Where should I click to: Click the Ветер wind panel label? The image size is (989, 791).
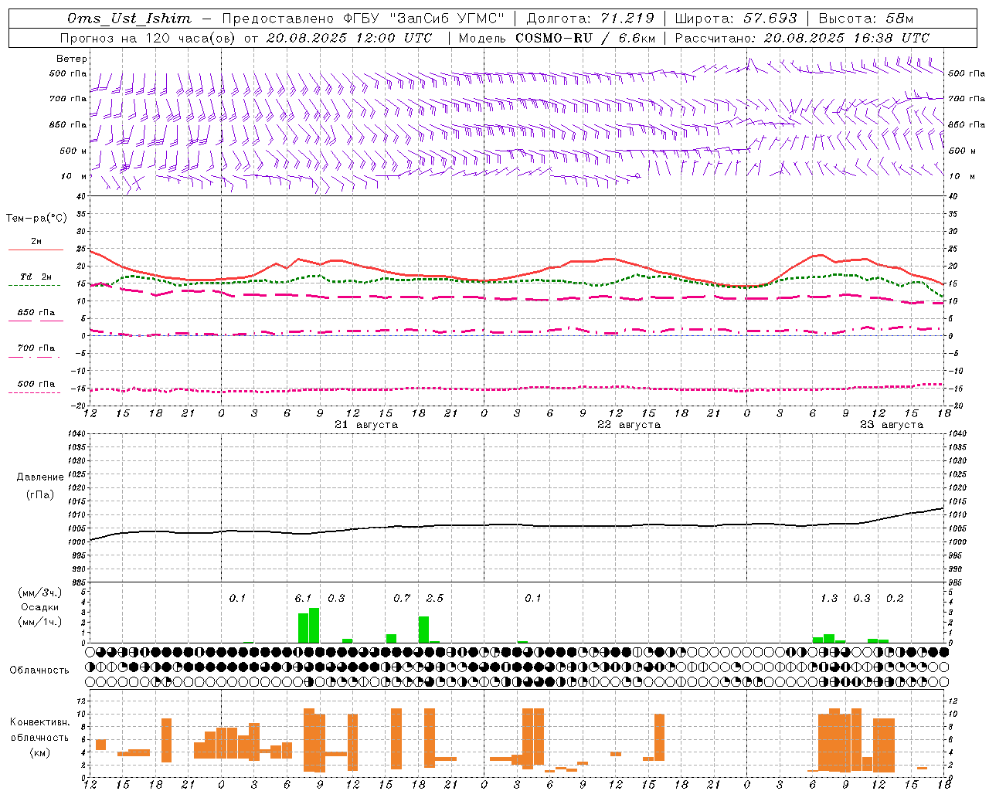(x=72, y=59)
